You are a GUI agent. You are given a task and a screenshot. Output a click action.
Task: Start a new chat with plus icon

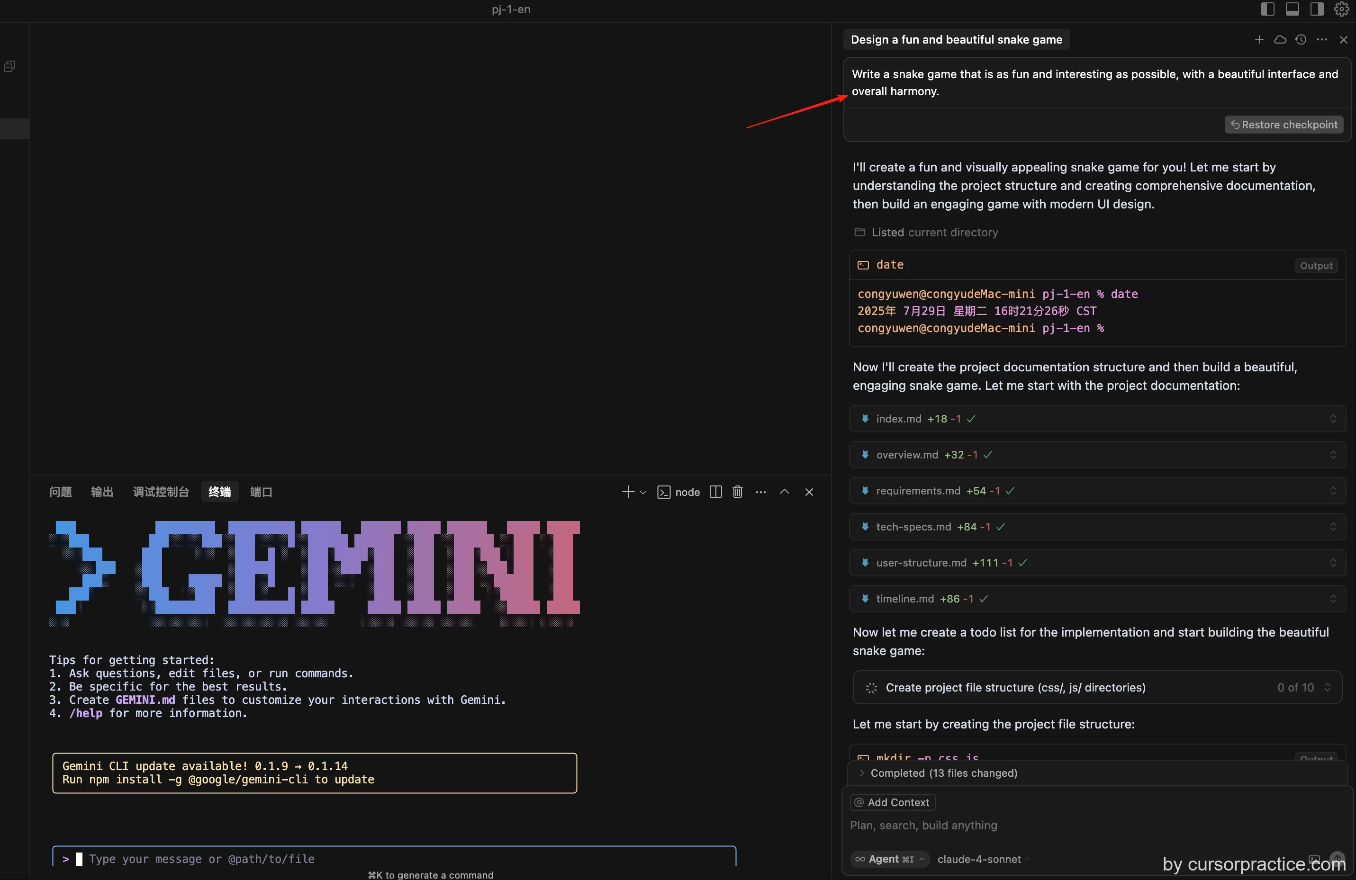[1259, 39]
